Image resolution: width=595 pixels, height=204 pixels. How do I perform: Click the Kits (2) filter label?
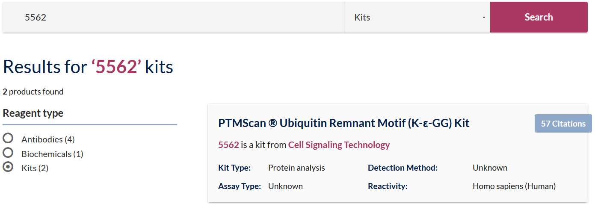tap(35, 169)
